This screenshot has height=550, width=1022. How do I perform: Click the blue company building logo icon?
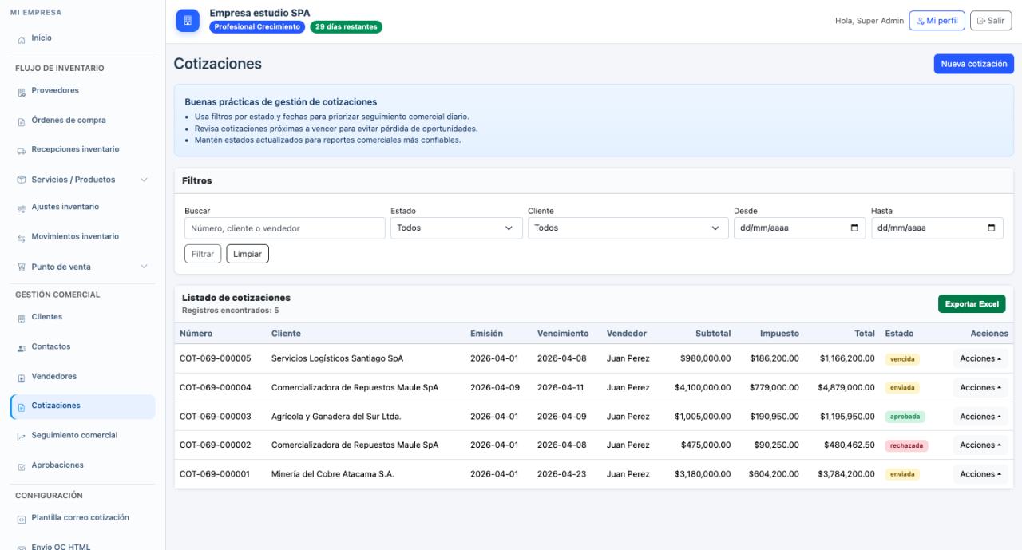click(x=188, y=21)
